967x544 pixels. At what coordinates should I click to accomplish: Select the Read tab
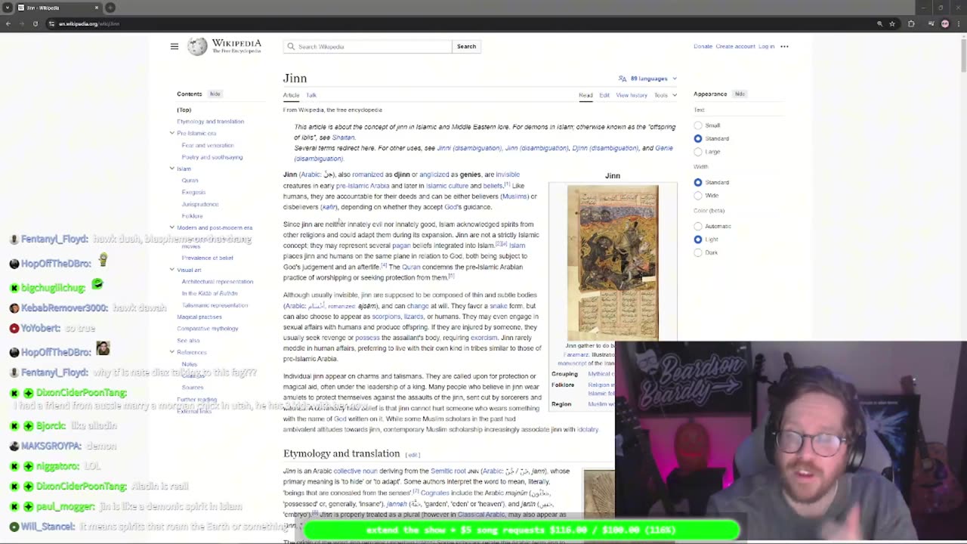585,95
